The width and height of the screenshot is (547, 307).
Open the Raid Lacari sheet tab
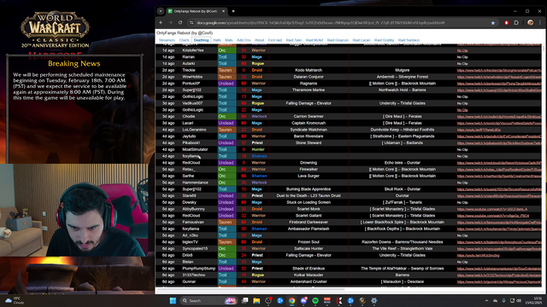point(362,40)
